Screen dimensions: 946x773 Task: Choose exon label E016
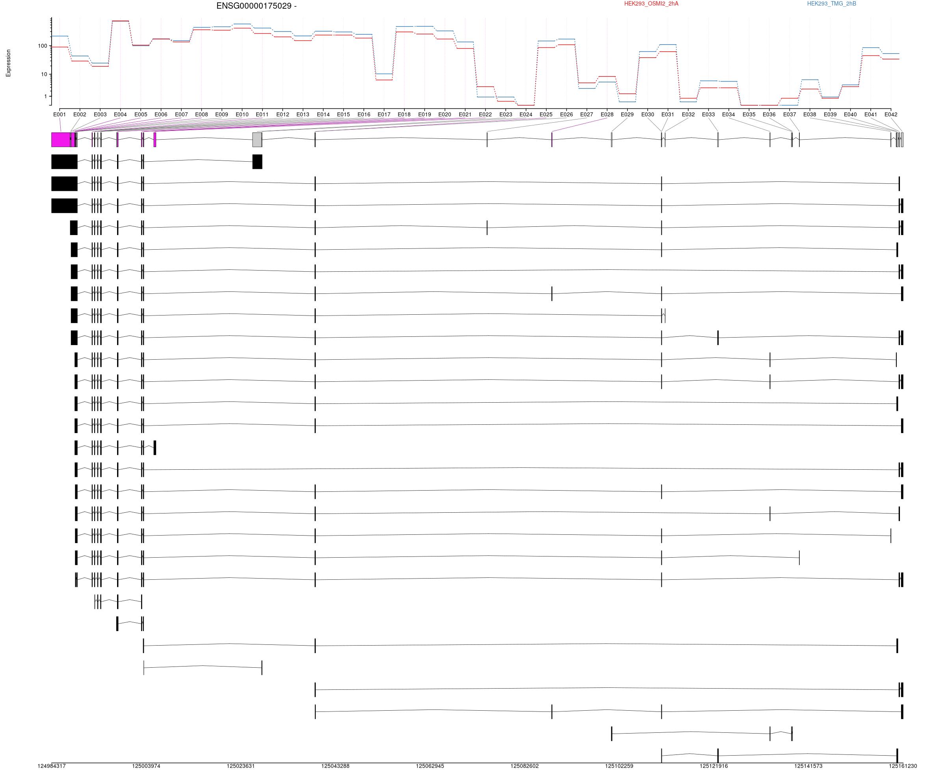pos(363,114)
